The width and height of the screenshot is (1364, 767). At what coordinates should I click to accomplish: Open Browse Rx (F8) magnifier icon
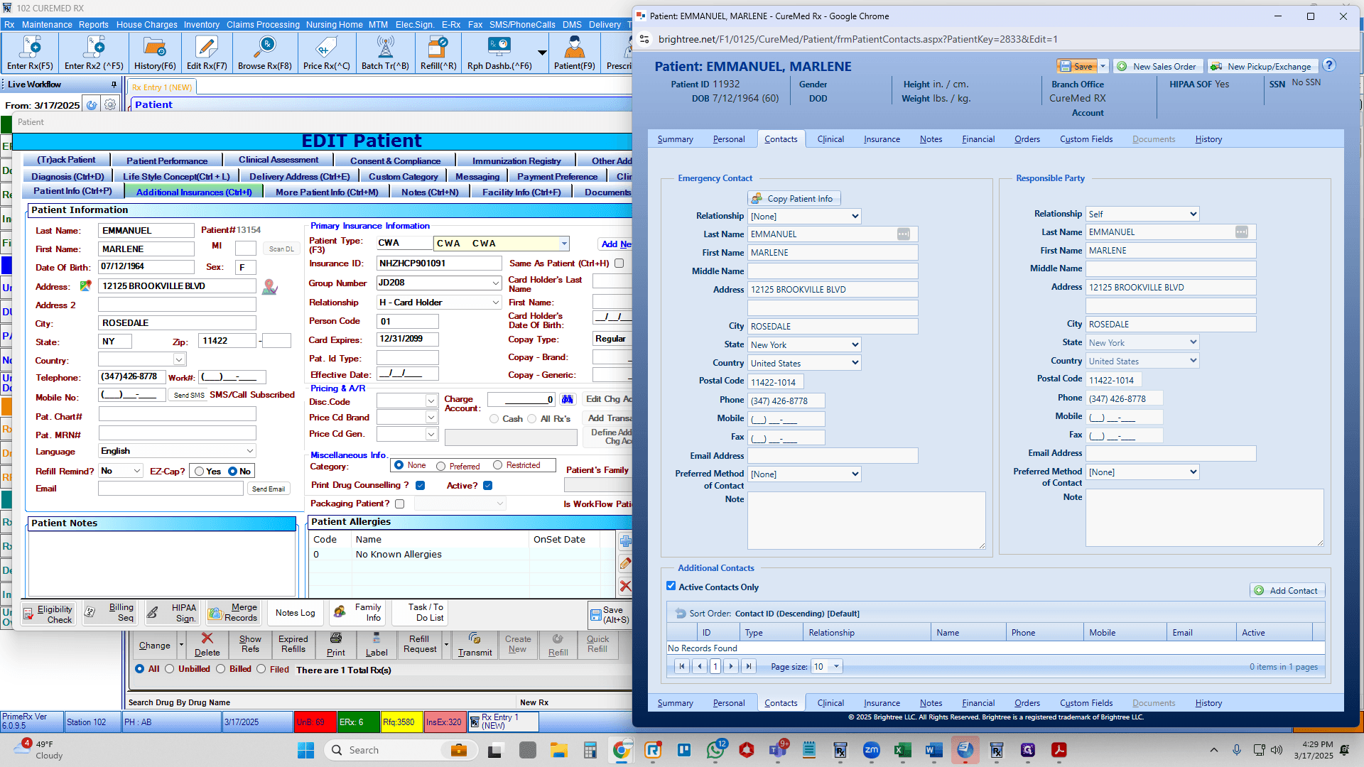point(265,53)
